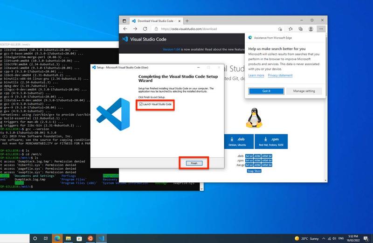Click the Setup window title bar VS Code icon
373x243 pixels.
(94, 68)
